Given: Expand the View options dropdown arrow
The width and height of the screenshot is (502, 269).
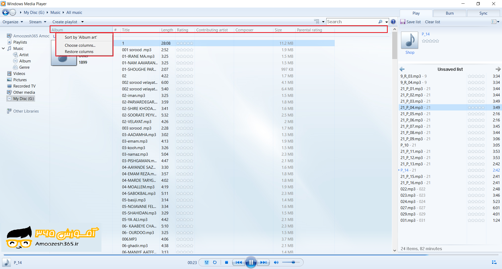Looking at the screenshot, I should [323, 22].
